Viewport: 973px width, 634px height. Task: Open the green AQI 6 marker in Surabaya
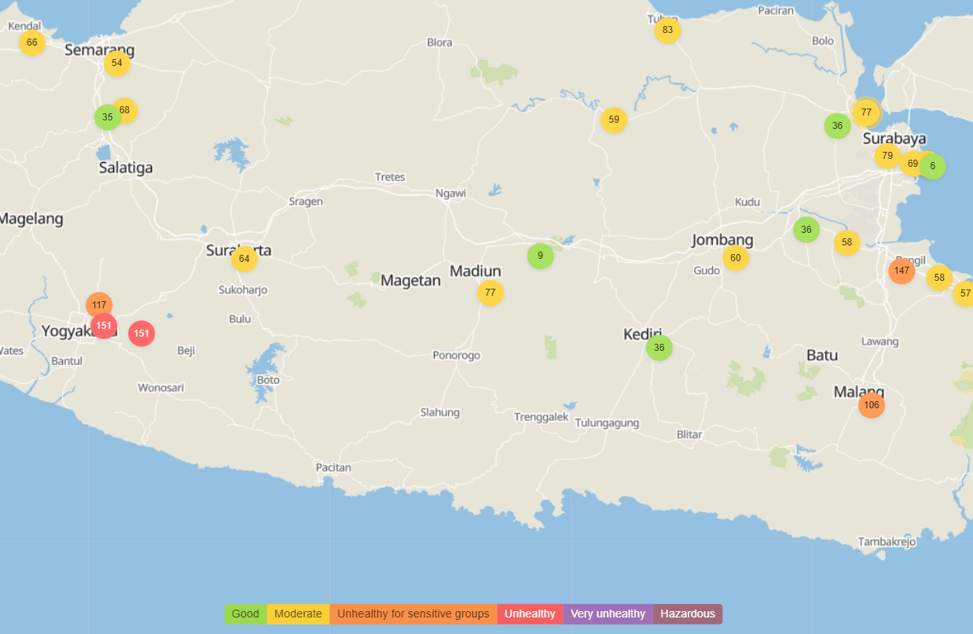(933, 166)
